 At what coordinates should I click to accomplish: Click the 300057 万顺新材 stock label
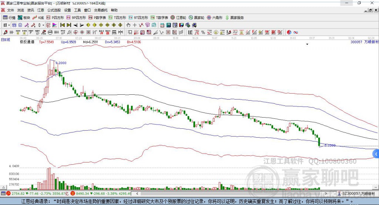pos(365,42)
